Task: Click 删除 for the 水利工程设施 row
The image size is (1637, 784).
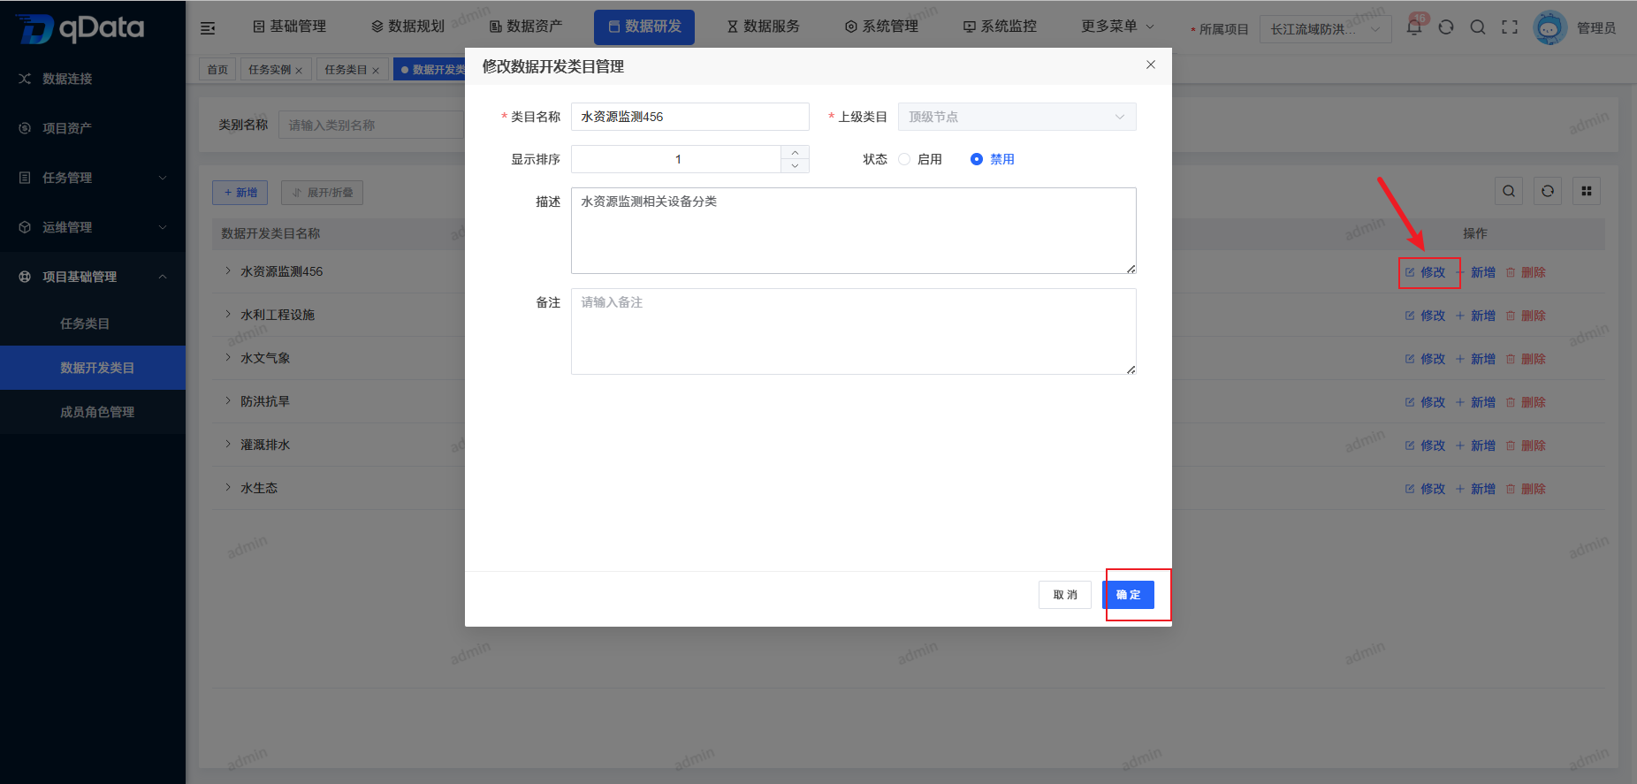Action: (1526, 316)
